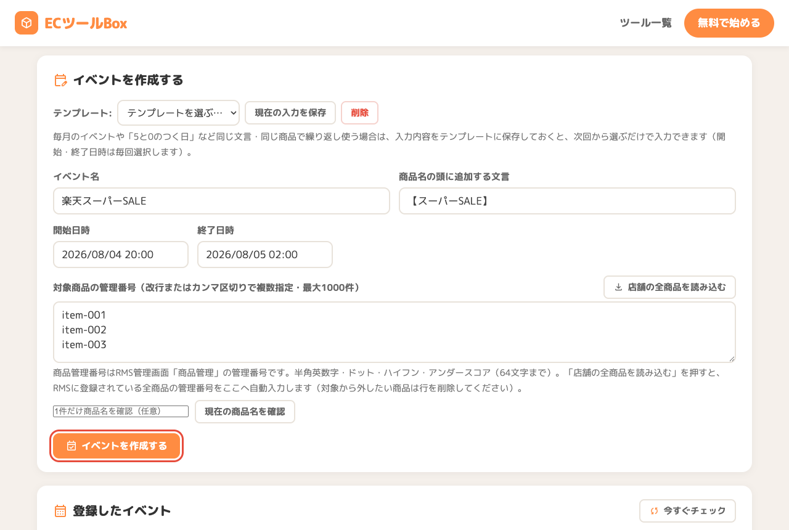Click the refresh icon in 今すぐチェック
This screenshot has width=789, height=530.
(654, 511)
